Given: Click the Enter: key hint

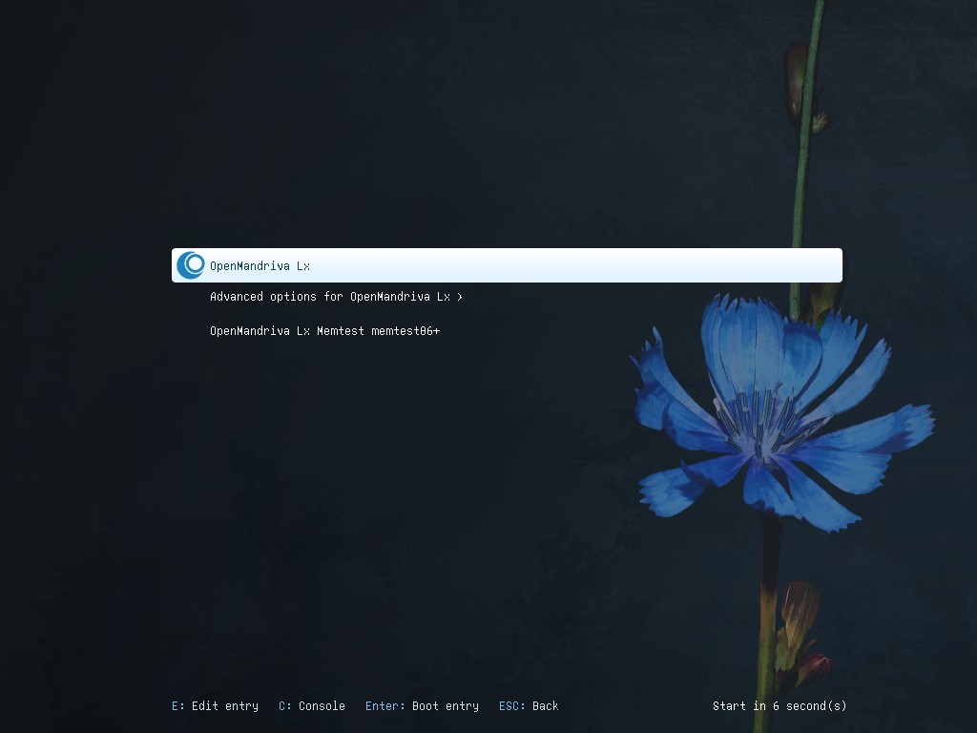Looking at the screenshot, I should coord(385,706).
